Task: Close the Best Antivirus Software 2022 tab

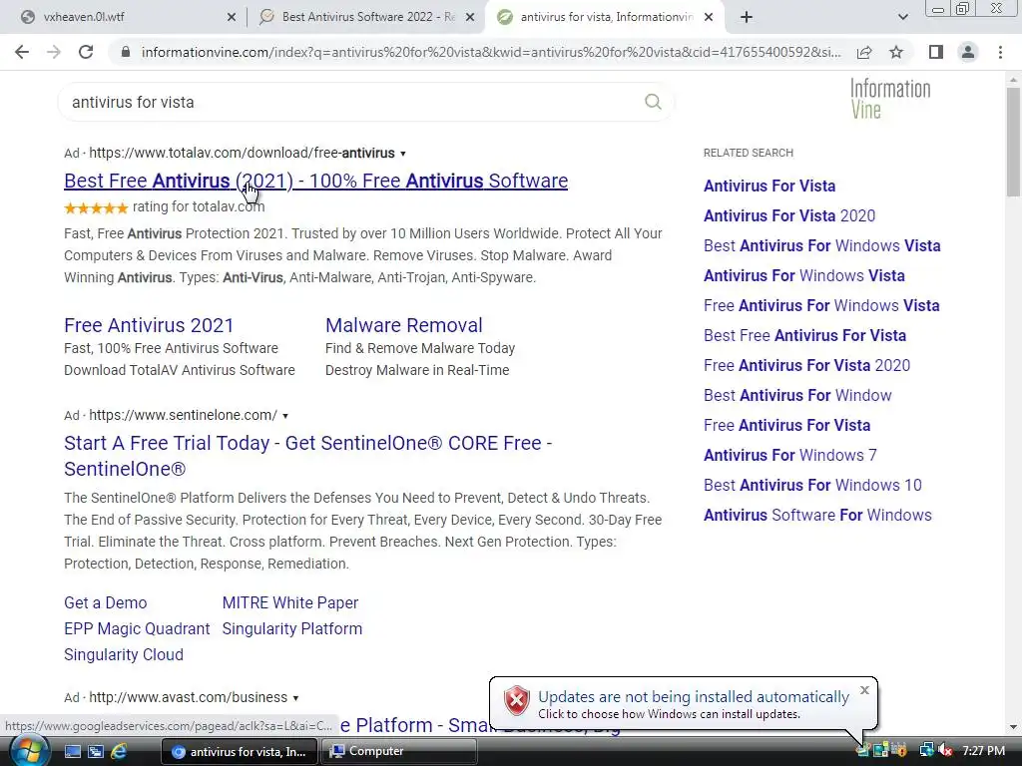Action: point(469,17)
